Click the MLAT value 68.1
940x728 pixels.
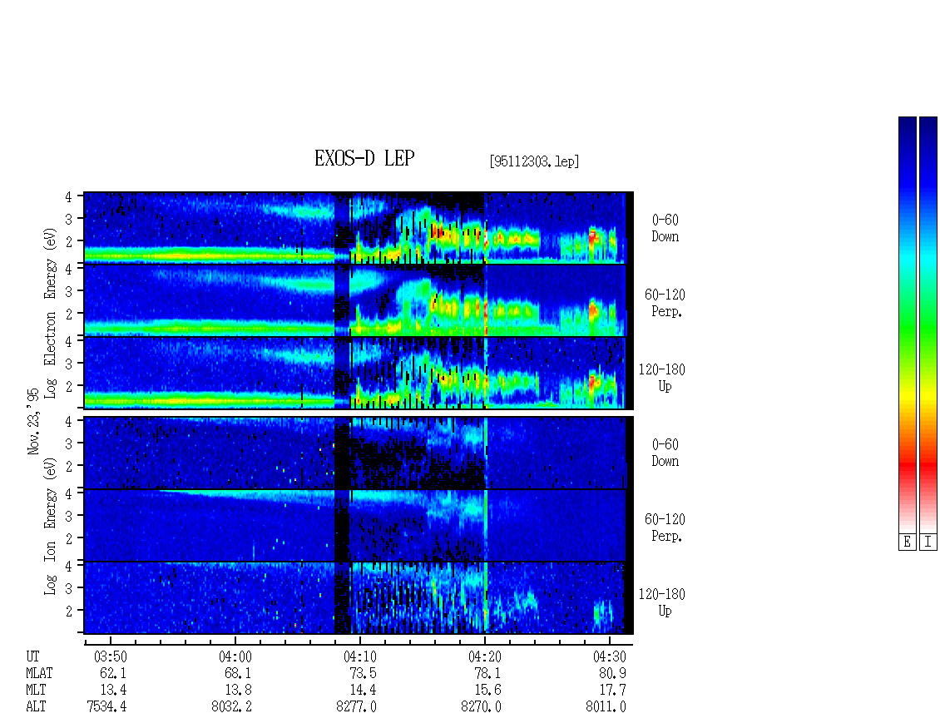[x=238, y=673]
